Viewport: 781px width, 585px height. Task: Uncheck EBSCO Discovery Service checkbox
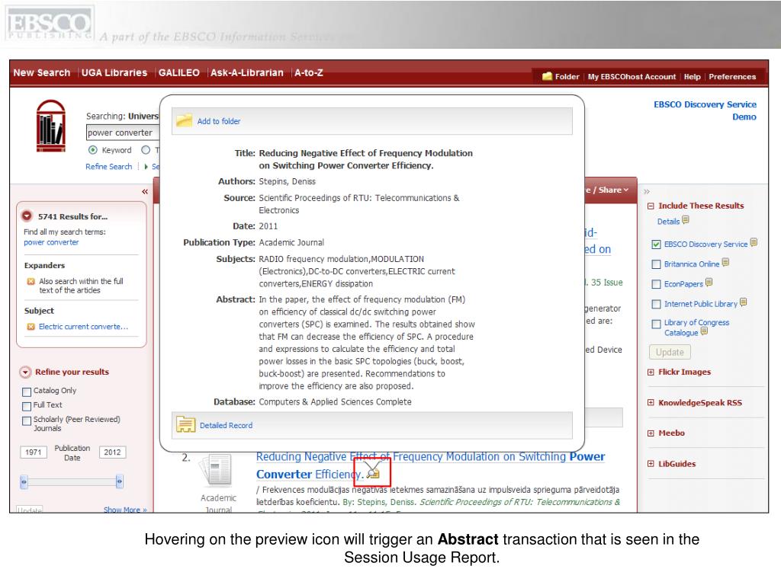tap(656, 245)
